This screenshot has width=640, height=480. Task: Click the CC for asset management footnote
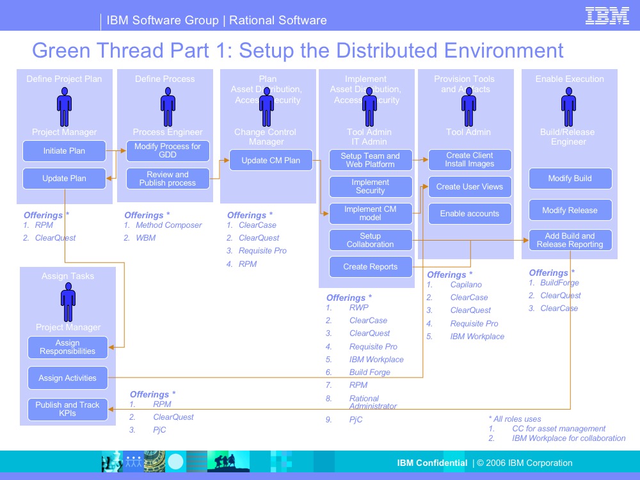[559, 429]
